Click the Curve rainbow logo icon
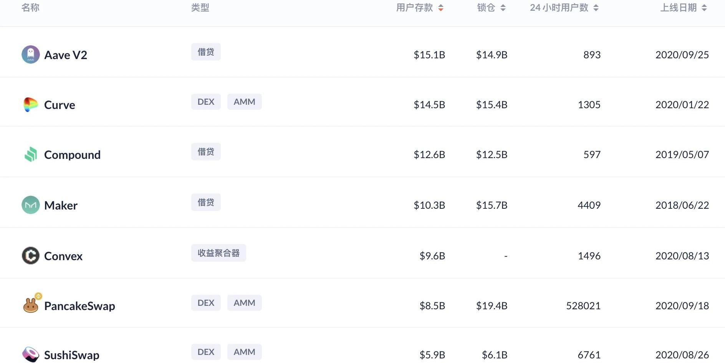Screen dimensions: 725x363 (x=31, y=104)
